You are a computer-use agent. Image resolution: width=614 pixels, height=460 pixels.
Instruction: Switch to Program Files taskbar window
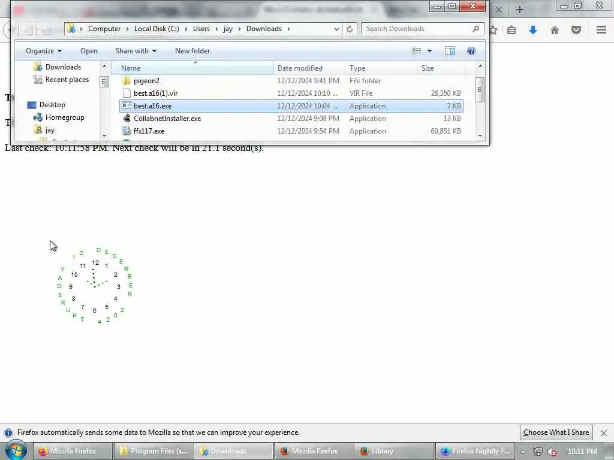(x=153, y=451)
